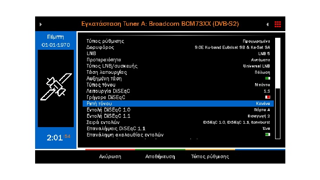Viewport: 320px width, 180px height.
Task: Change Εντολή DiSEqC 1.0 value Πόρτα A
Action: [x=262, y=110]
